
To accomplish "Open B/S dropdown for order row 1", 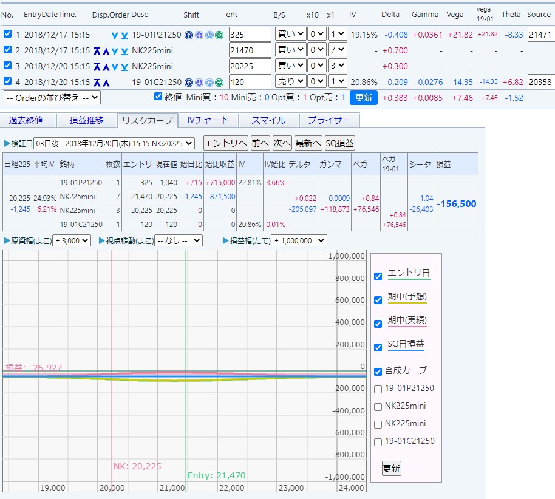I will (291, 34).
